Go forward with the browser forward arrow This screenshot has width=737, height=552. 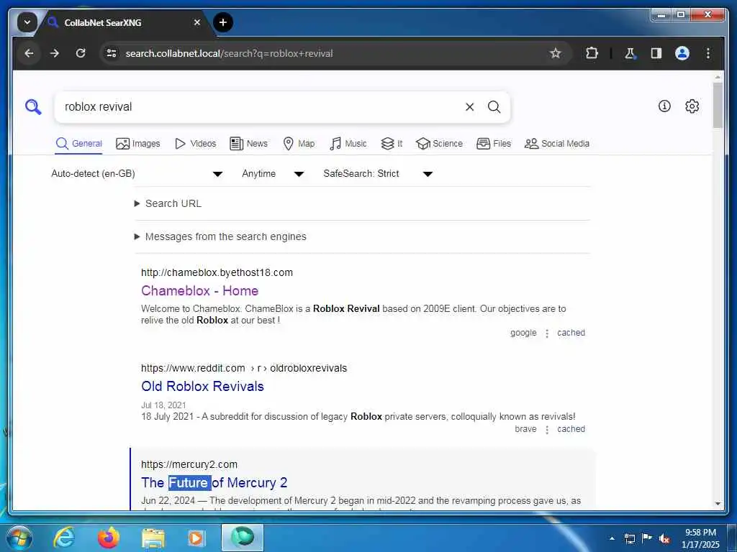click(55, 53)
